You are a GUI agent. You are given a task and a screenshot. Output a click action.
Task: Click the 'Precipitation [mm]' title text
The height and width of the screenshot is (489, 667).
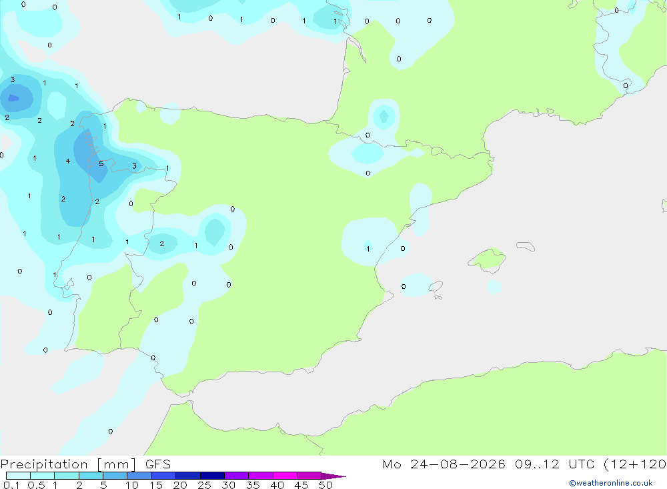(68, 464)
